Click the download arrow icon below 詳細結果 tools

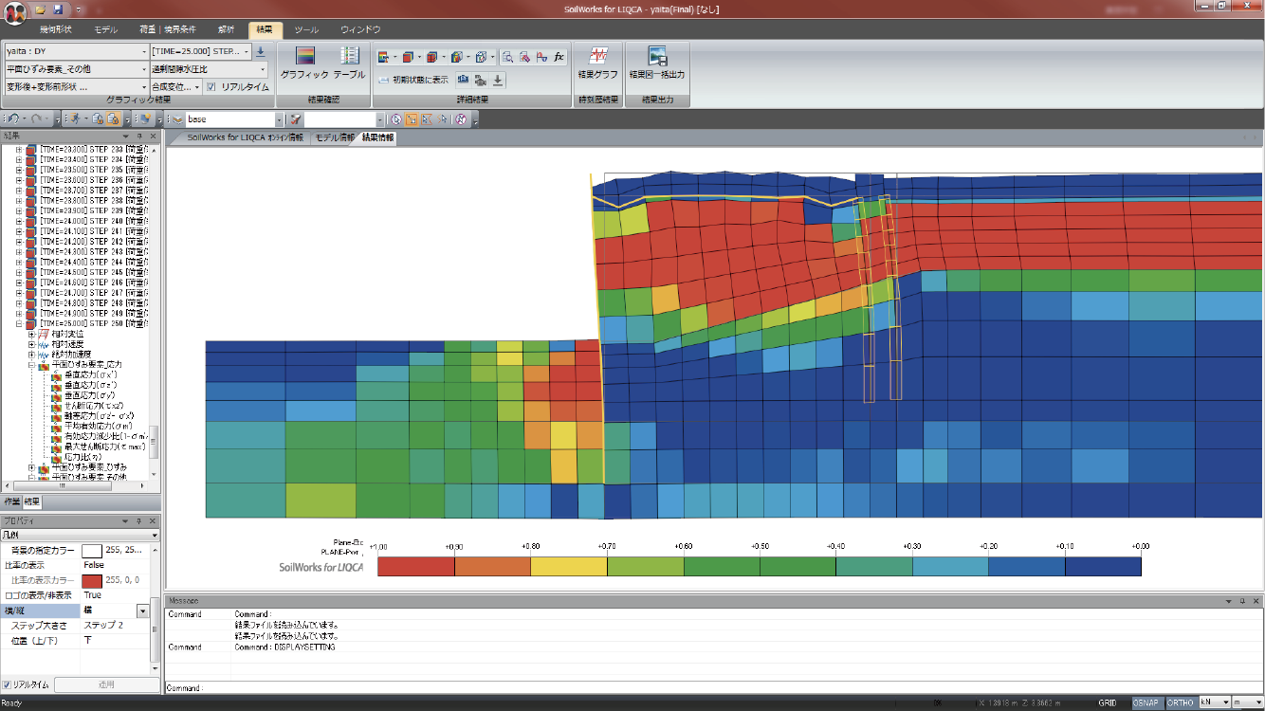click(498, 80)
